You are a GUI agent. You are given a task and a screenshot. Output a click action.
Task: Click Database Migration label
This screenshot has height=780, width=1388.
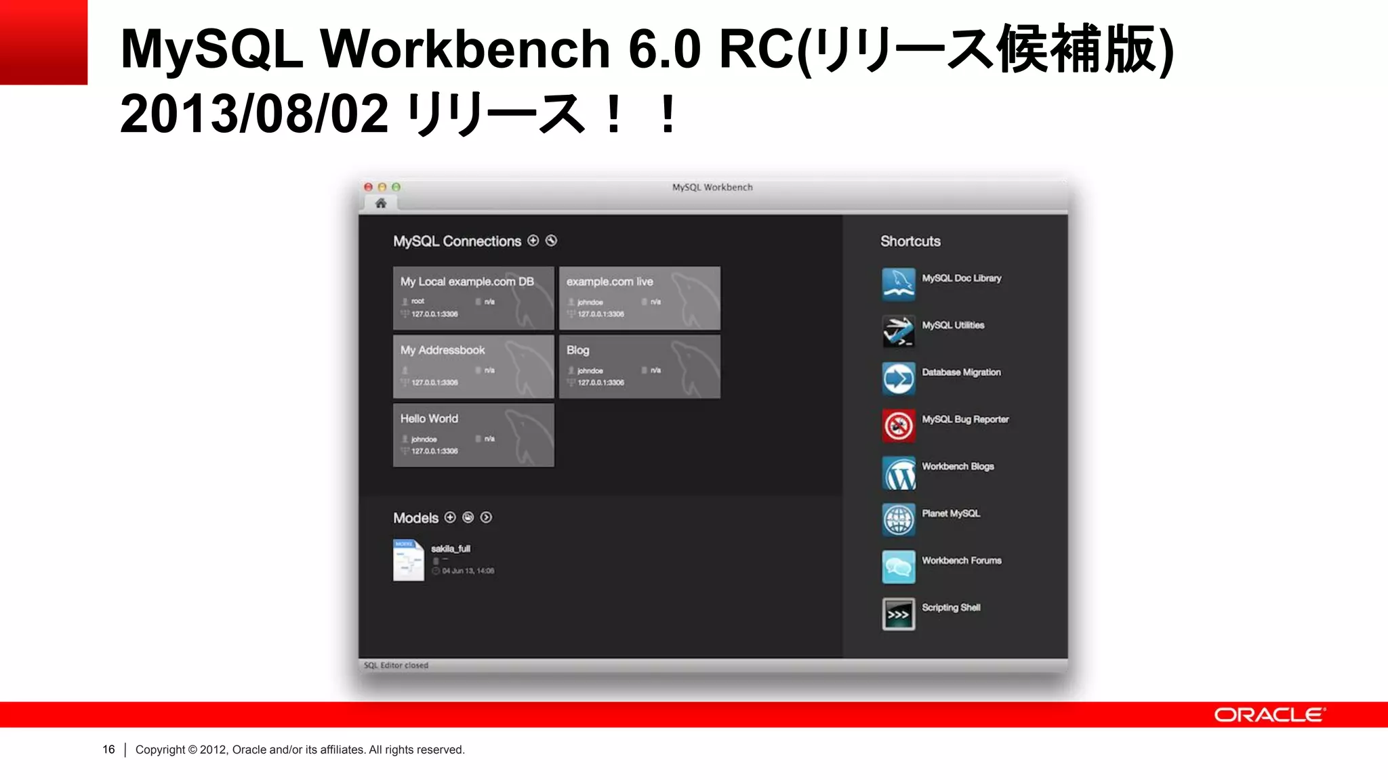tap(961, 372)
